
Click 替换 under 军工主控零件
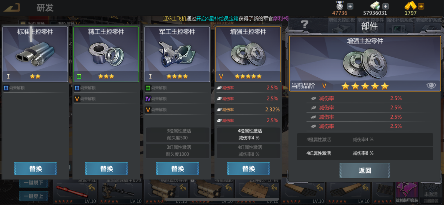coord(177,169)
